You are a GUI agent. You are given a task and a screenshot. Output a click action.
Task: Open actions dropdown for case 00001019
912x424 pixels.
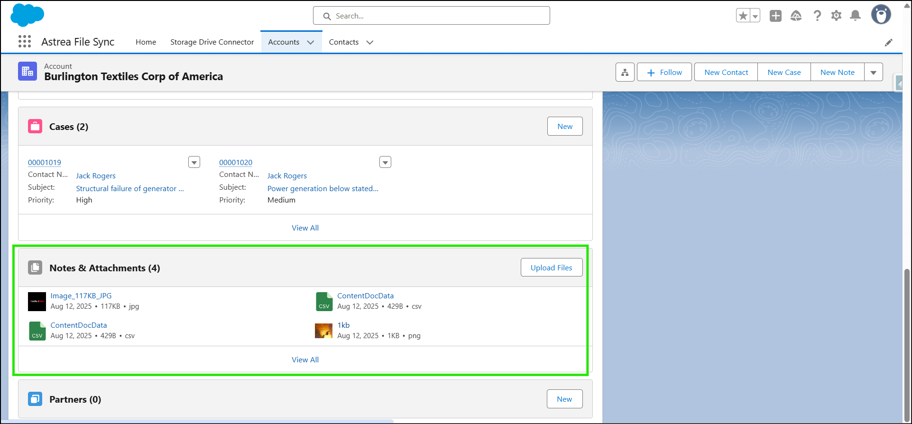click(x=194, y=162)
